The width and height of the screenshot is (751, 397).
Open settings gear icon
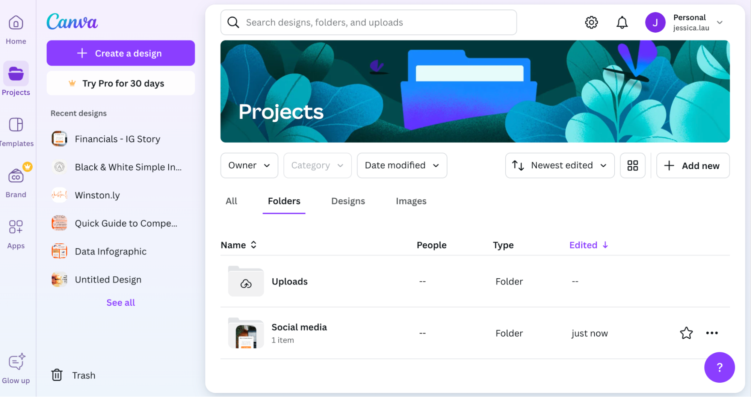pyautogui.click(x=591, y=23)
